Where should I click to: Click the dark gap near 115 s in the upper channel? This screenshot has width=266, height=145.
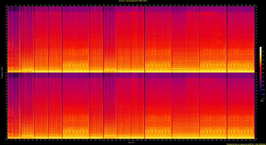pos(103,37)
